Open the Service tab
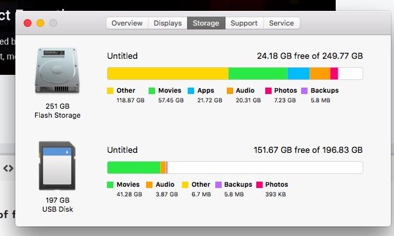 [x=281, y=23]
